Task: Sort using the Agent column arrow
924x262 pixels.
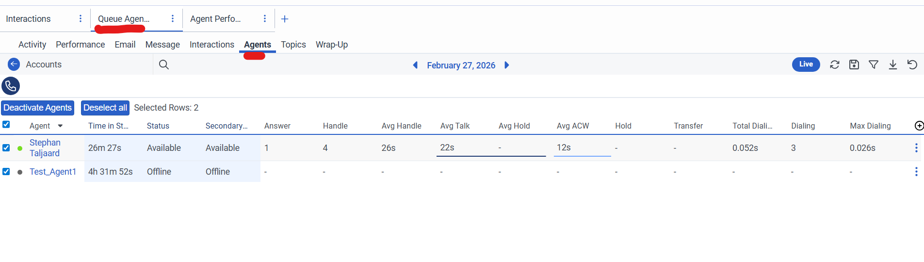Action: [60, 126]
